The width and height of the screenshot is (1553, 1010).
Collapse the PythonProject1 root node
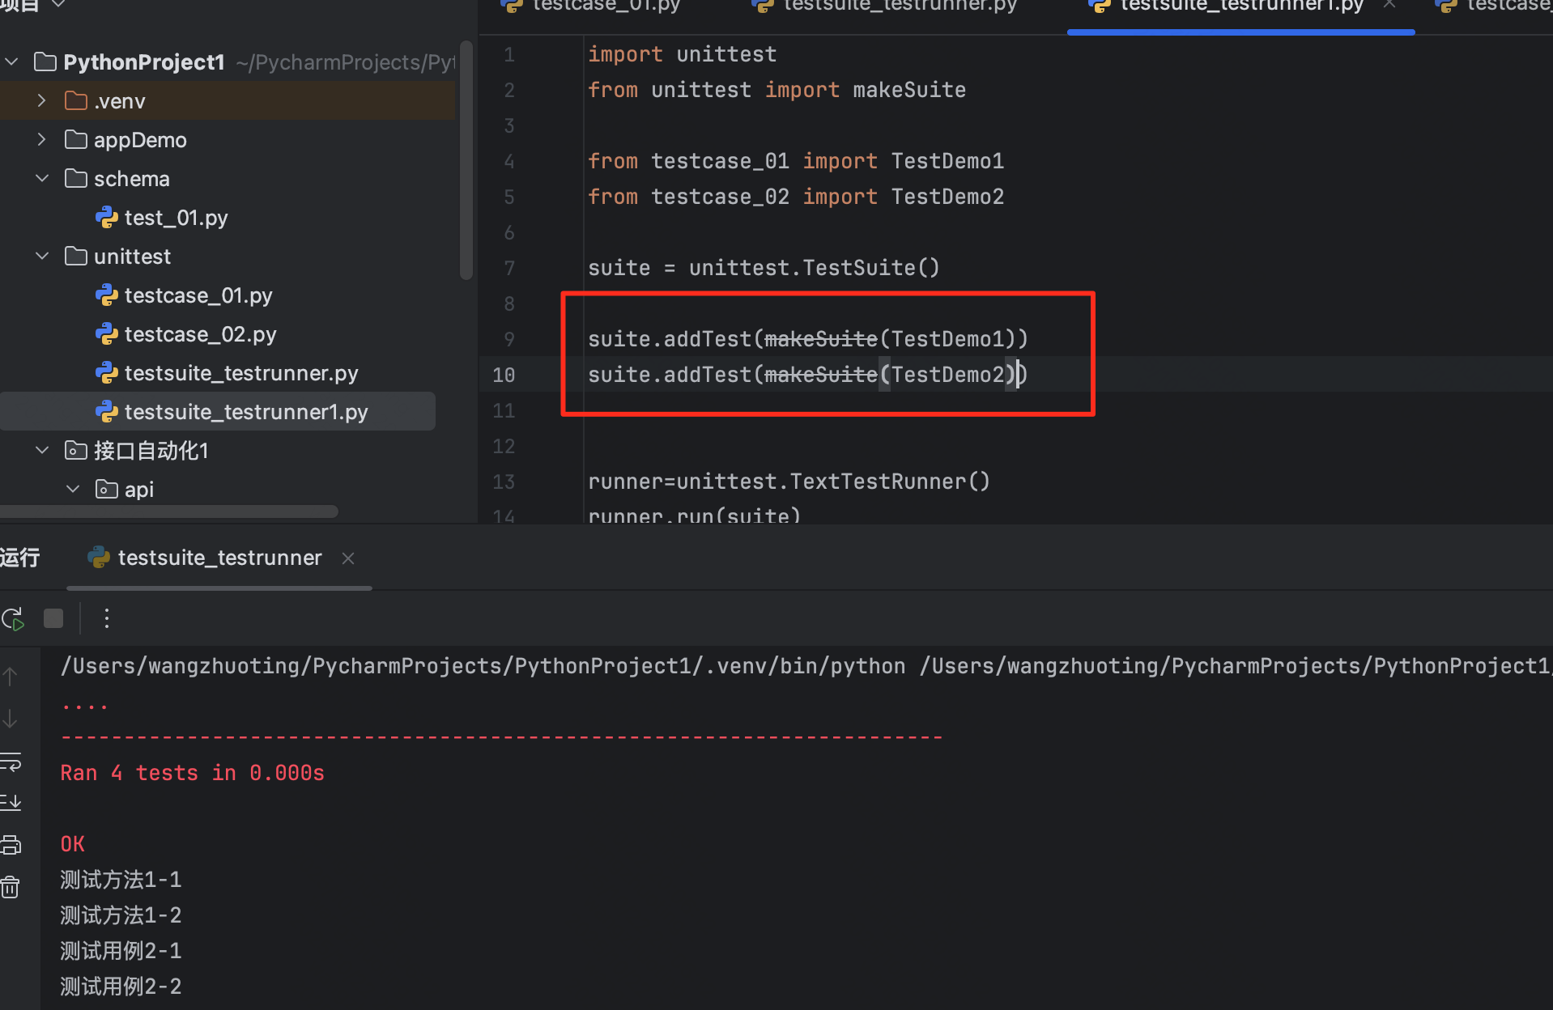12,62
